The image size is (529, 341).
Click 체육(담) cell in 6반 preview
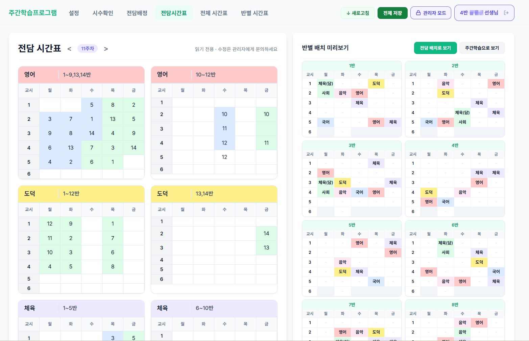[x=446, y=243]
